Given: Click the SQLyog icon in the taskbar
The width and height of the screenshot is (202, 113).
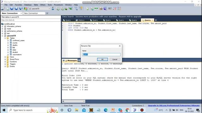Looking at the screenshot, I should (135, 110).
